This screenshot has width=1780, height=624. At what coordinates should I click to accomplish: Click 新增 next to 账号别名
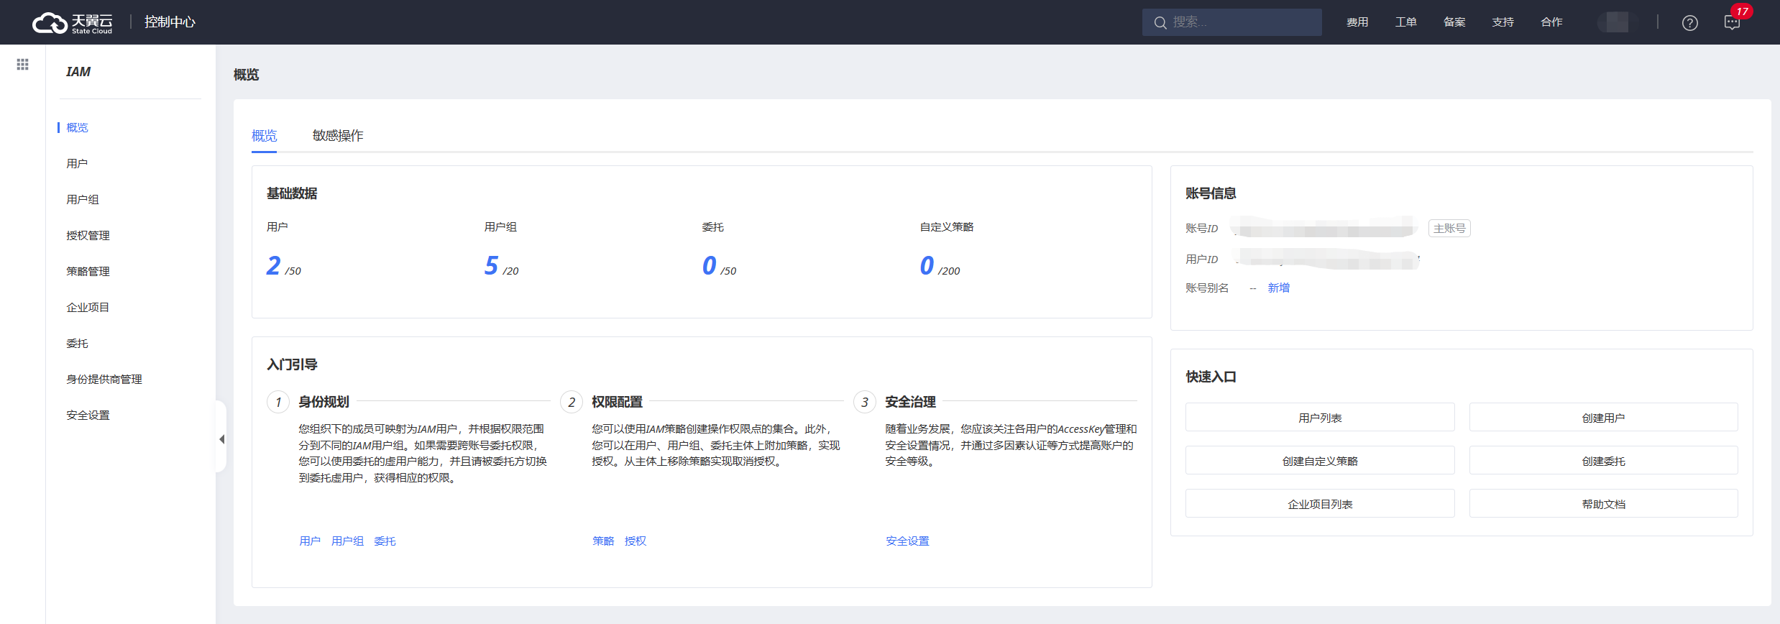click(x=1279, y=288)
